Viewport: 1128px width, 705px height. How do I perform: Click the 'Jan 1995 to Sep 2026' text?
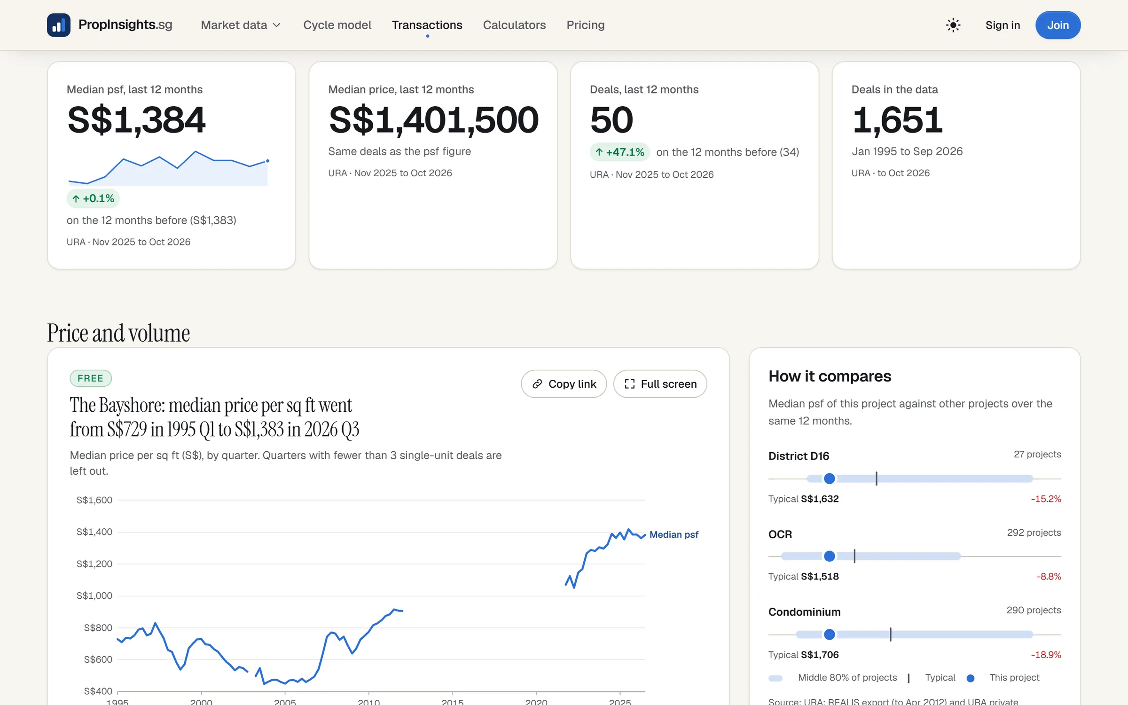click(x=907, y=151)
